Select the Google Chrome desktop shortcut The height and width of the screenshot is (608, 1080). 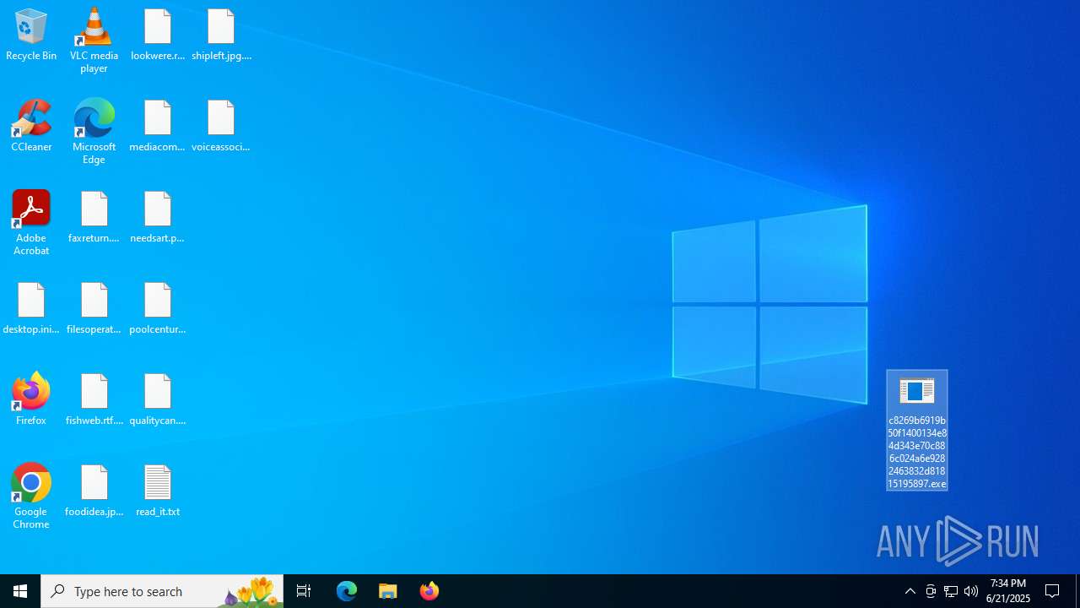(x=31, y=497)
